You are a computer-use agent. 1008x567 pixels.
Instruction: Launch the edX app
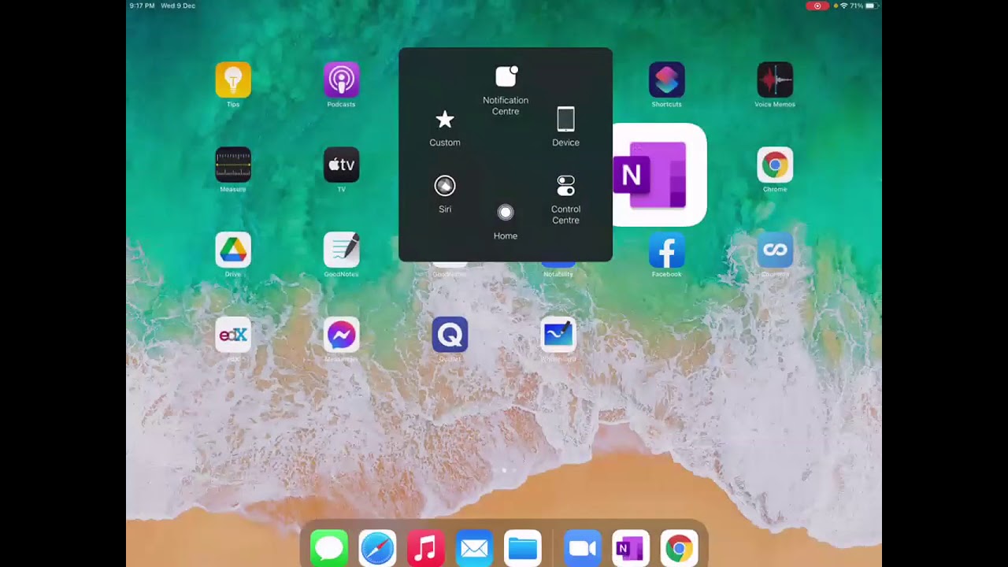(233, 335)
